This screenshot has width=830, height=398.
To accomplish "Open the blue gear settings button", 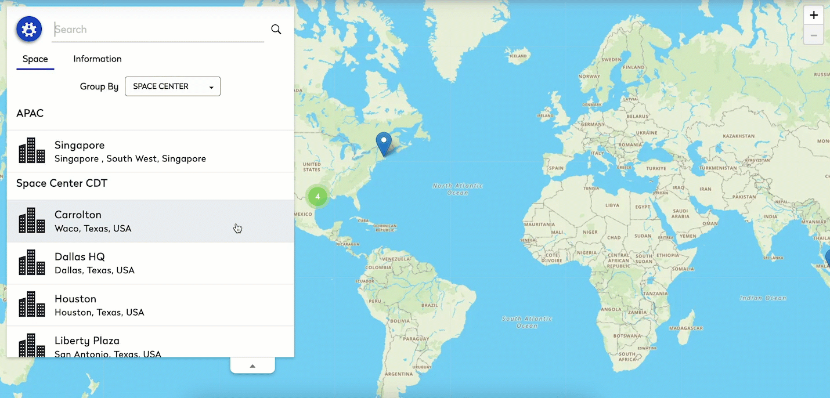I will point(29,29).
